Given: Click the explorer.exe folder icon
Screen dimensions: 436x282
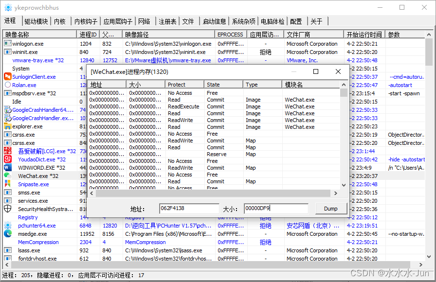Looking at the screenshot, I should click(7, 126).
